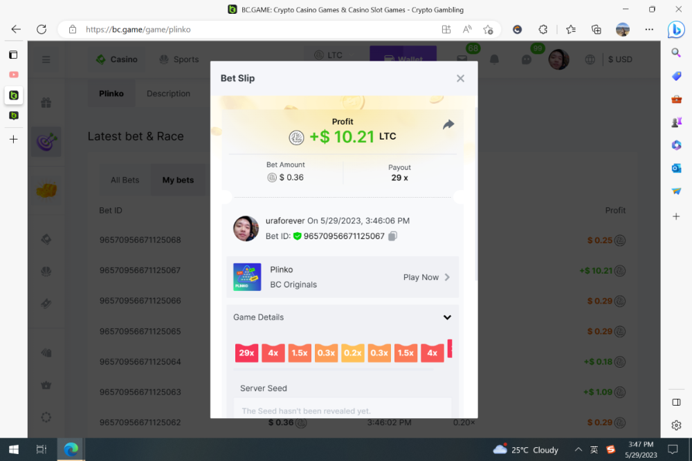Open the notifications bell icon
The width and height of the screenshot is (692, 461).
(494, 59)
